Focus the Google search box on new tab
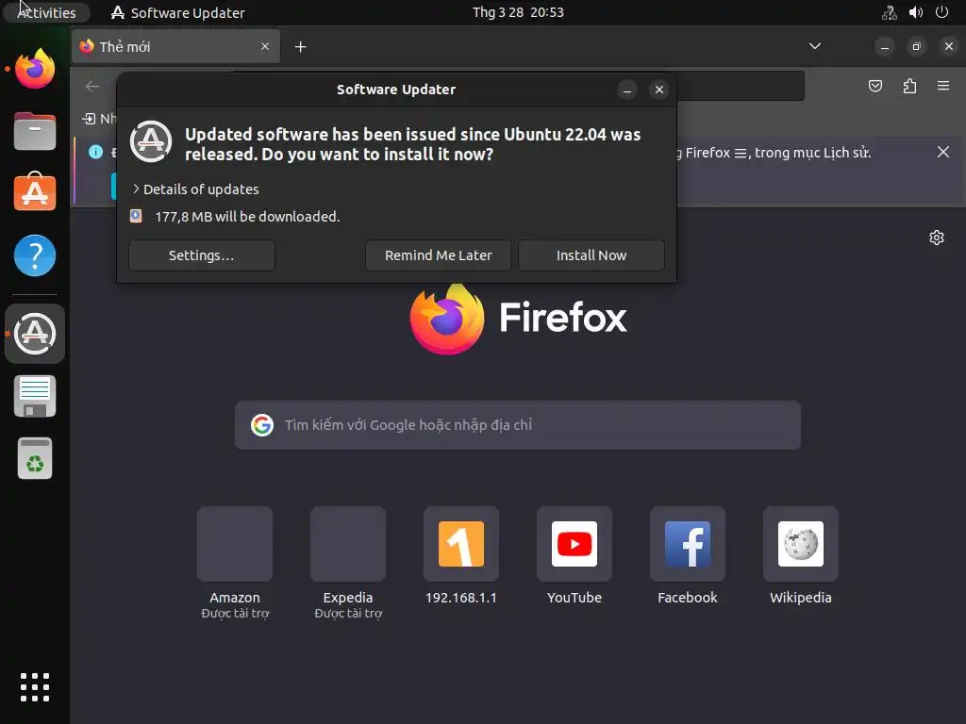The height and width of the screenshot is (724, 966). click(x=518, y=425)
